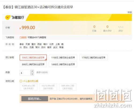The height and width of the screenshot is (110, 134).
Task: Select the 1198元 2晚可拆分含双早 package
Action: (x=63, y=58)
